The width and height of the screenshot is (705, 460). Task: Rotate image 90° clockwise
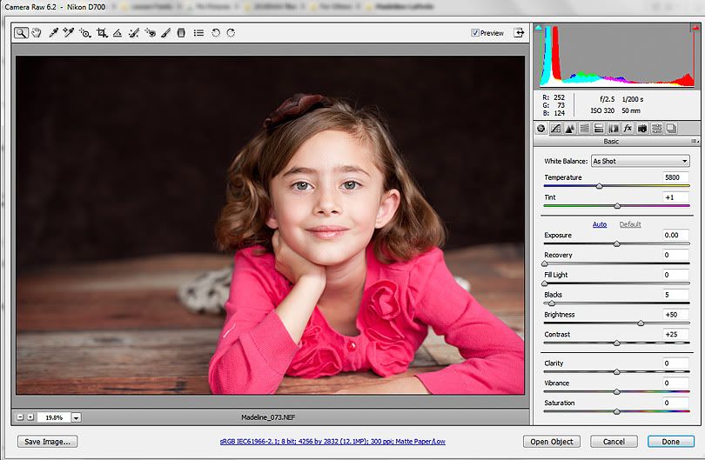(231, 33)
